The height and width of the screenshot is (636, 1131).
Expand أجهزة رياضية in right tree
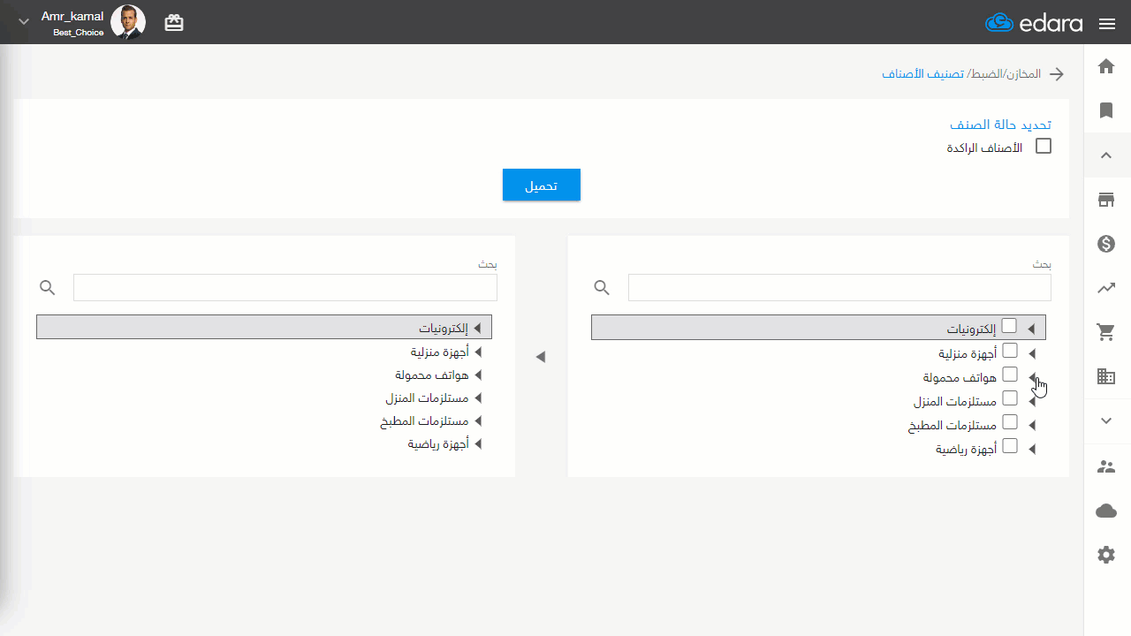point(1032,449)
